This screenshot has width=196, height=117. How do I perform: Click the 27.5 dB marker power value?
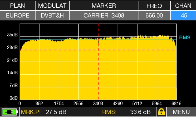coord(56,112)
